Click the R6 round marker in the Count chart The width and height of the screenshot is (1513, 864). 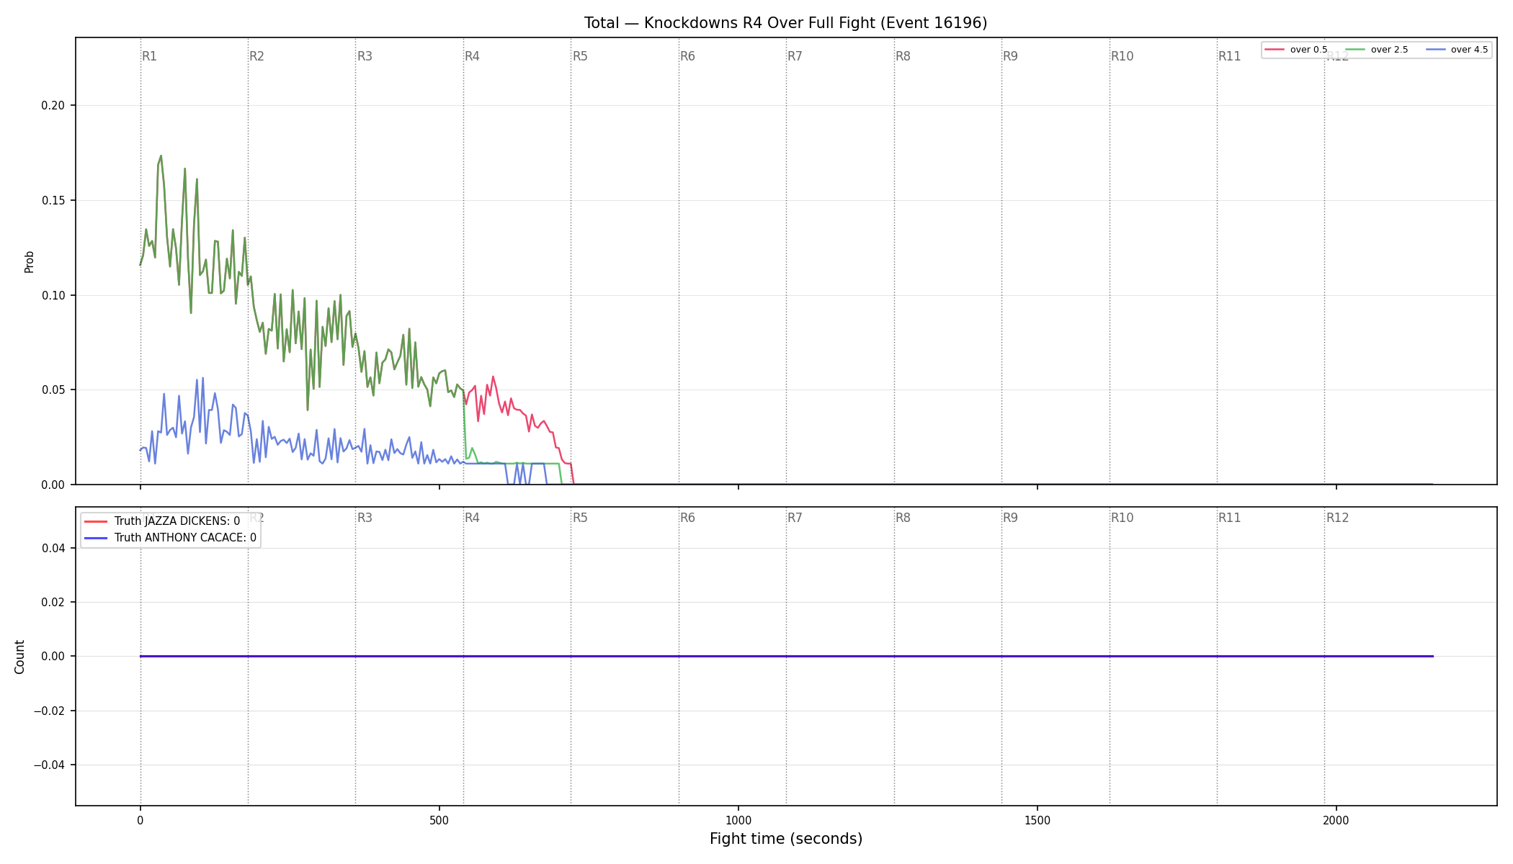[687, 518]
